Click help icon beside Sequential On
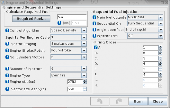This screenshot has width=170, height=108. pos(94,24)
